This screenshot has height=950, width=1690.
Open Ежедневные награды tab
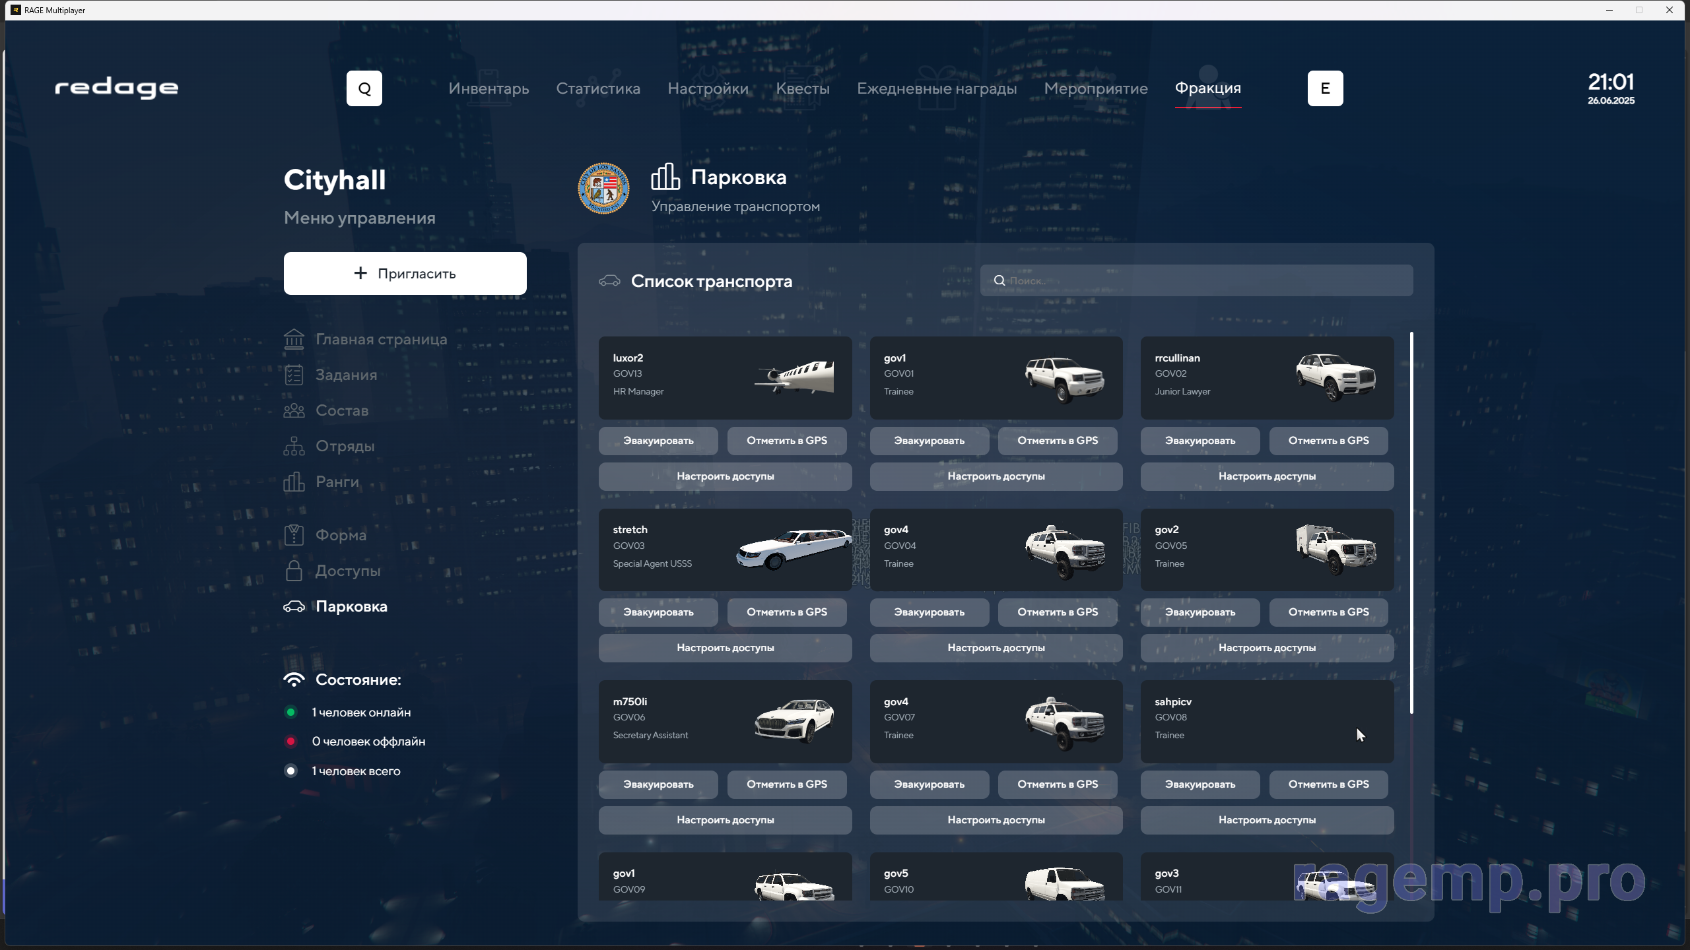937,88
